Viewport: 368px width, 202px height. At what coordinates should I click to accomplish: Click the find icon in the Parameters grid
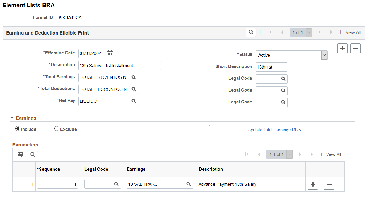point(33,155)
